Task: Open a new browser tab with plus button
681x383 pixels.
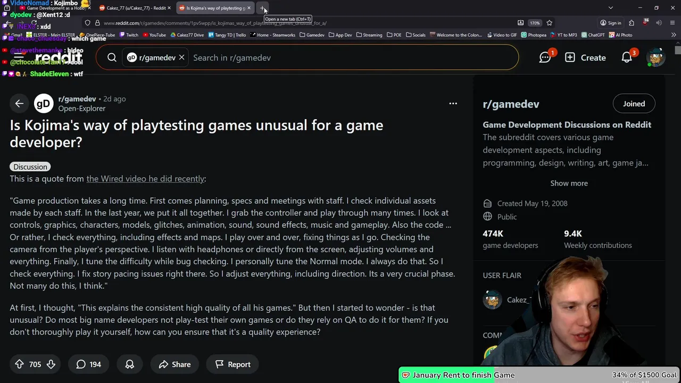Action: tap(262, 8)
